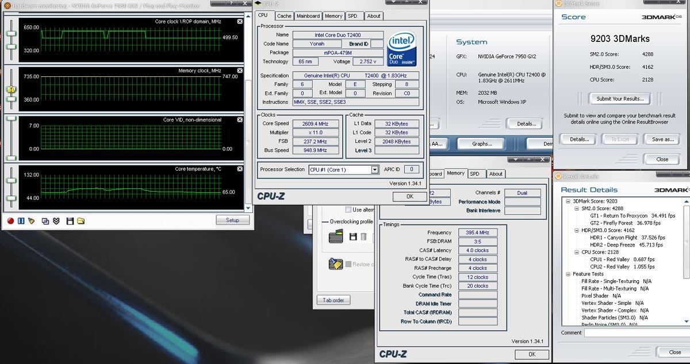The image size is (690, 364).
Task: Open the Memory tab in front CPU-Z window
Action: (x=333, y=16)
